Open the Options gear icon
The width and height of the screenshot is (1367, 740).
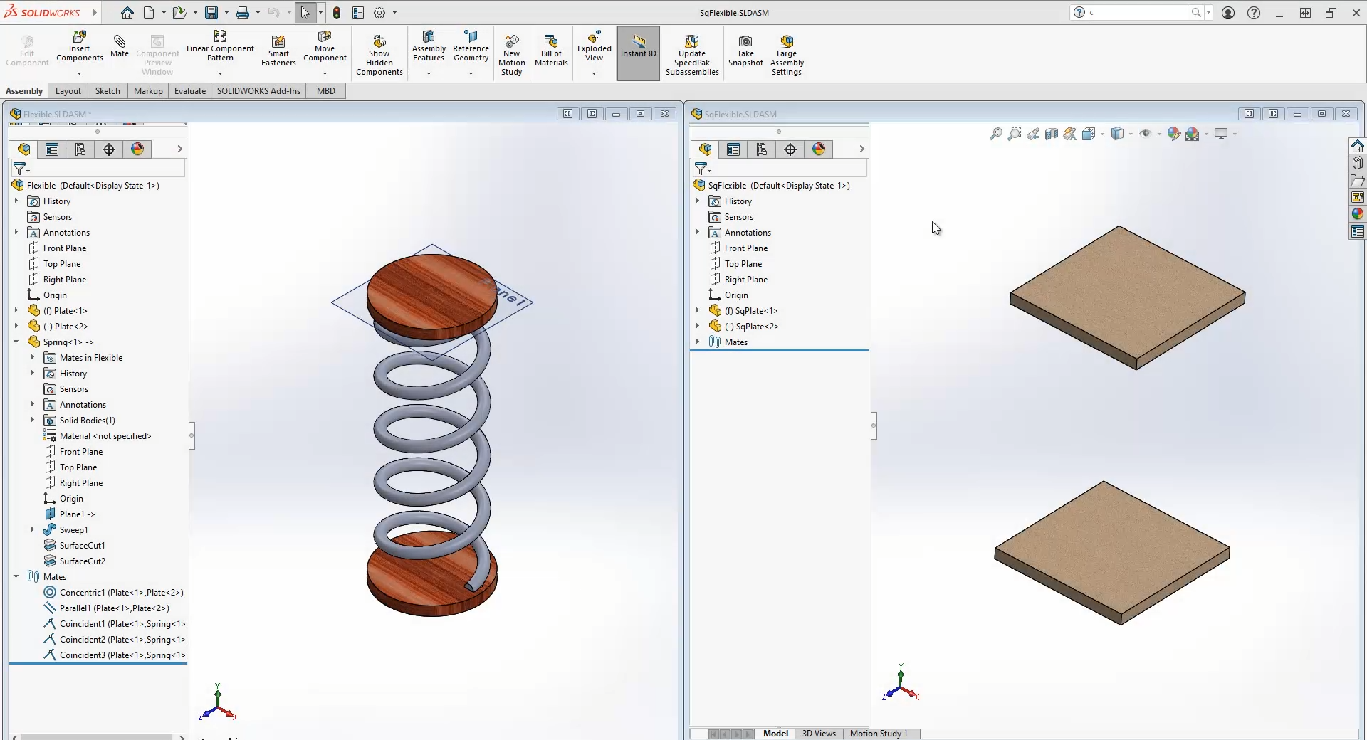point(379,13)
